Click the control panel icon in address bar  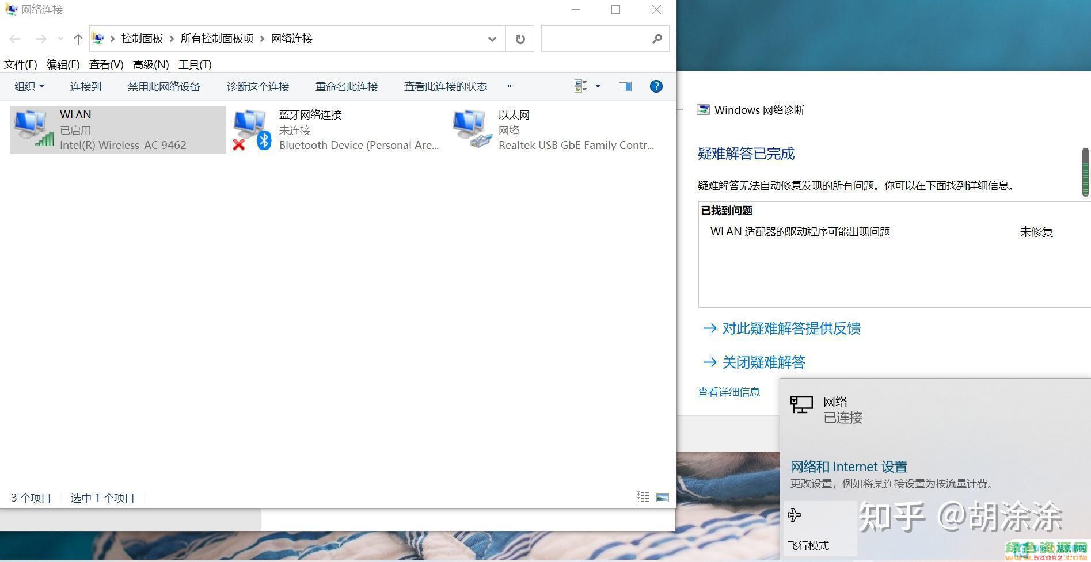tap(98, 39)
